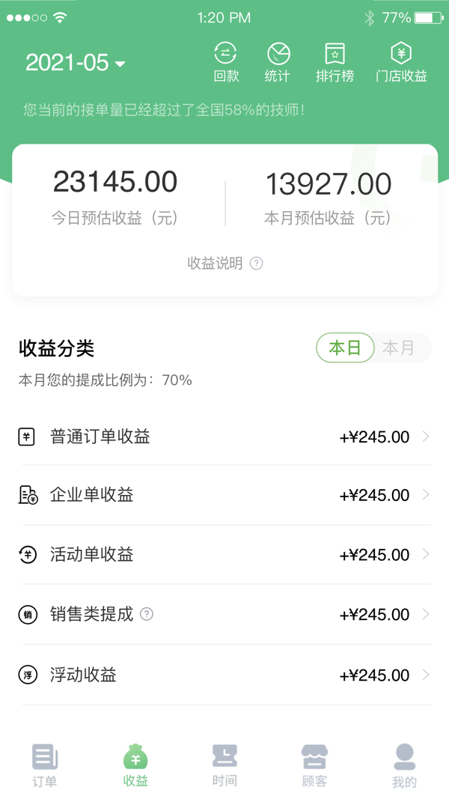Go to the 订单 orders tab
This screenshot has height=799, width=449.
click(x=45, y=765)
